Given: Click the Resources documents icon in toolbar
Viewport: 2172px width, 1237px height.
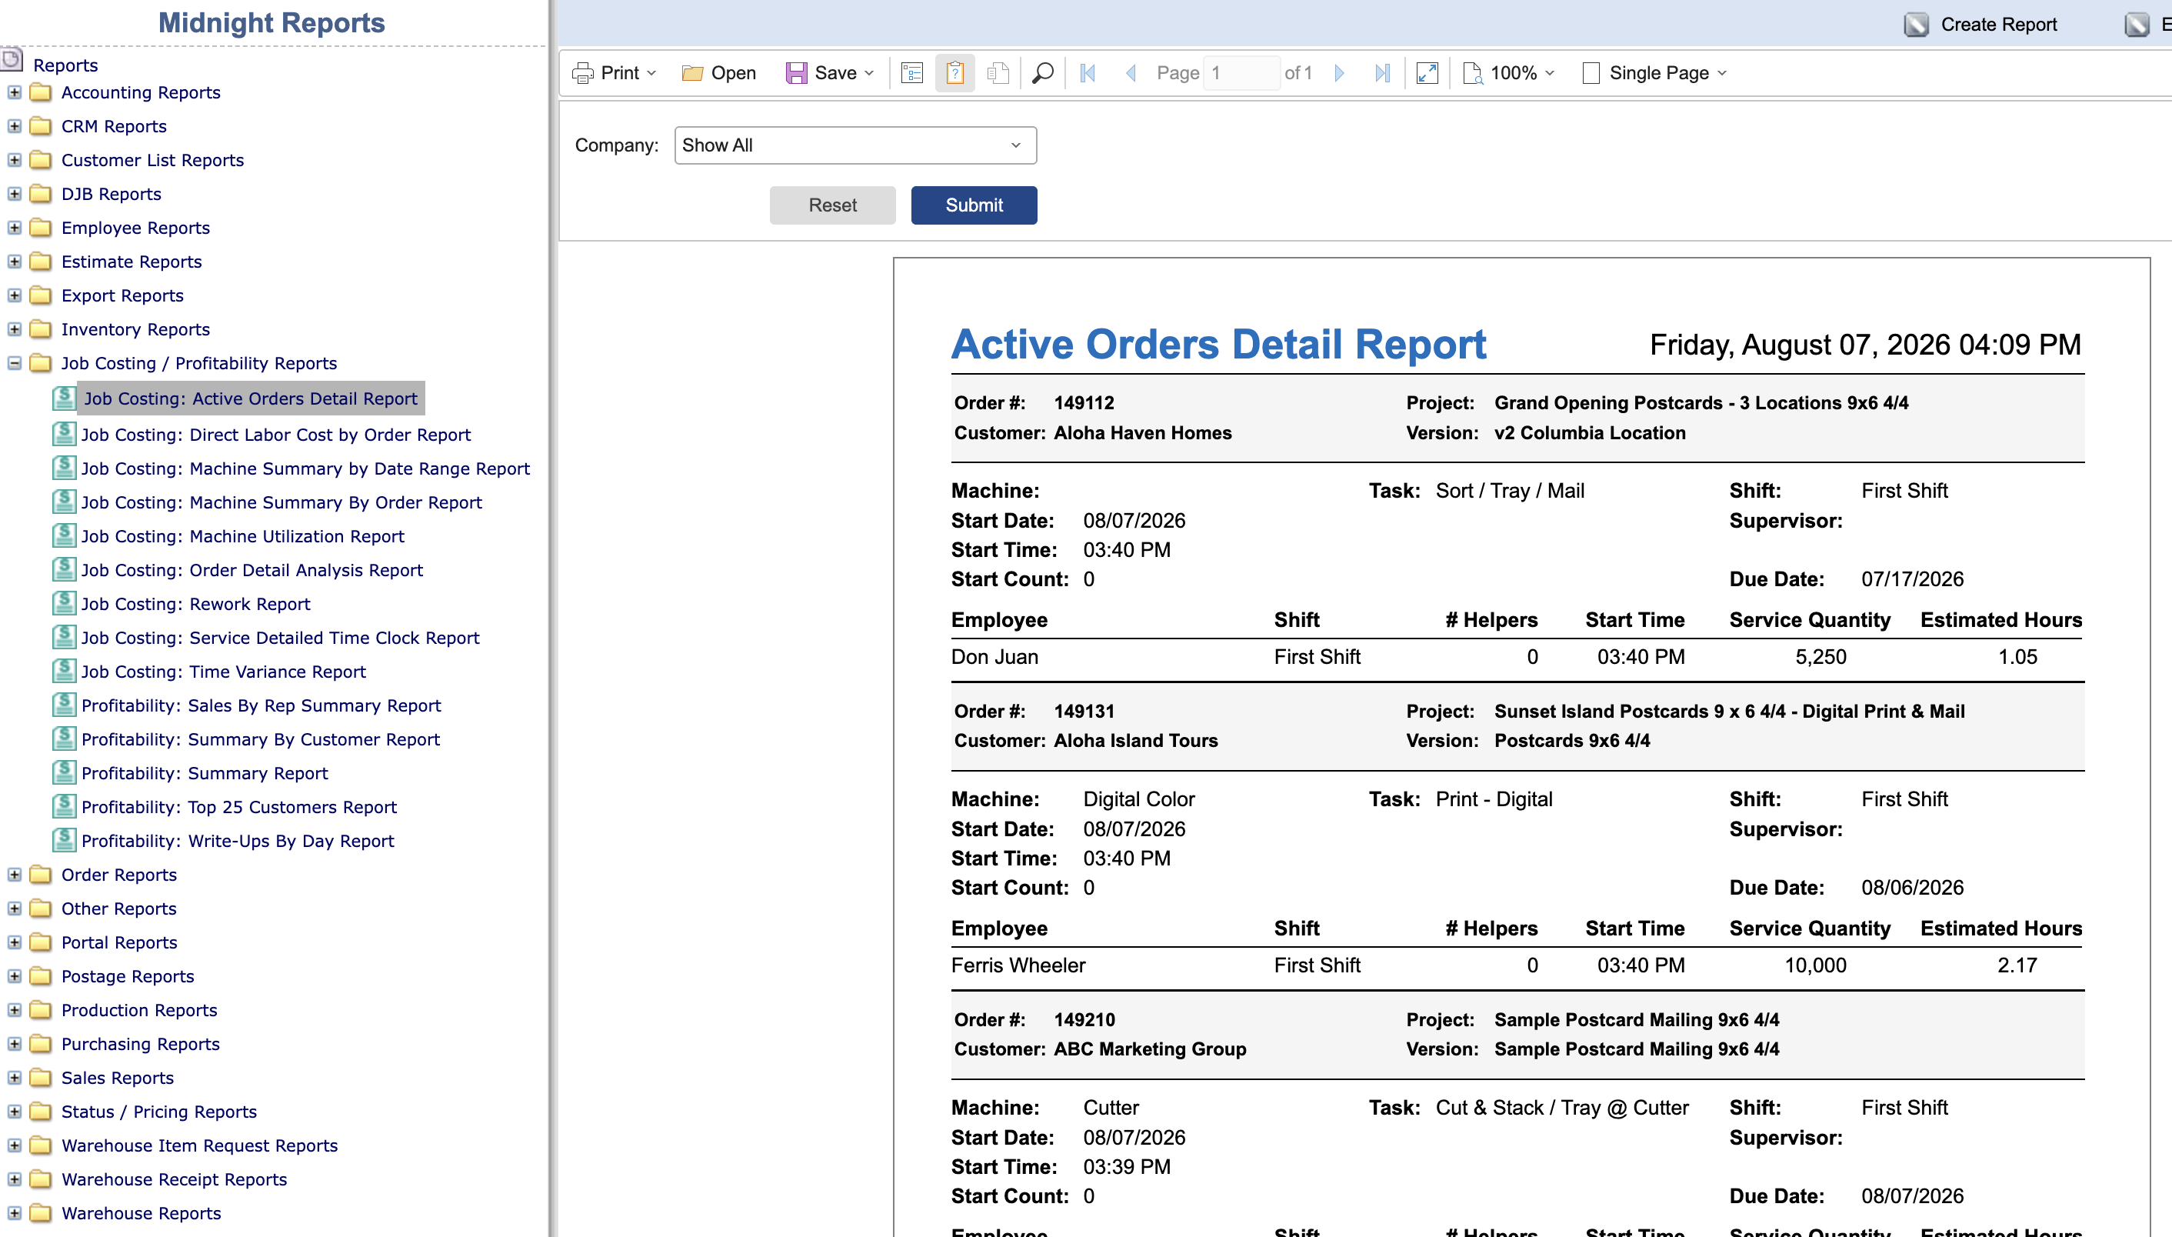Looking at the screenshot, I should (998, 73).
